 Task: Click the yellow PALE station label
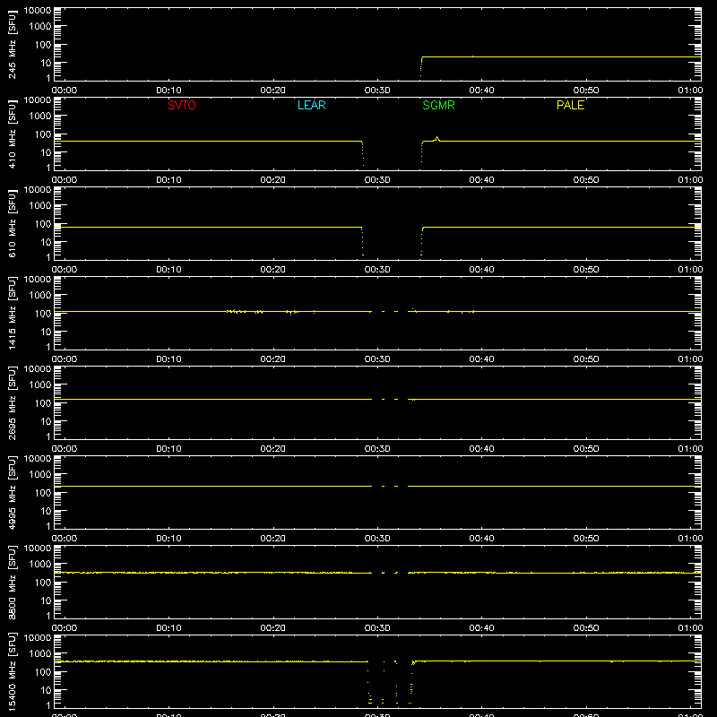(x=570, y=105)
